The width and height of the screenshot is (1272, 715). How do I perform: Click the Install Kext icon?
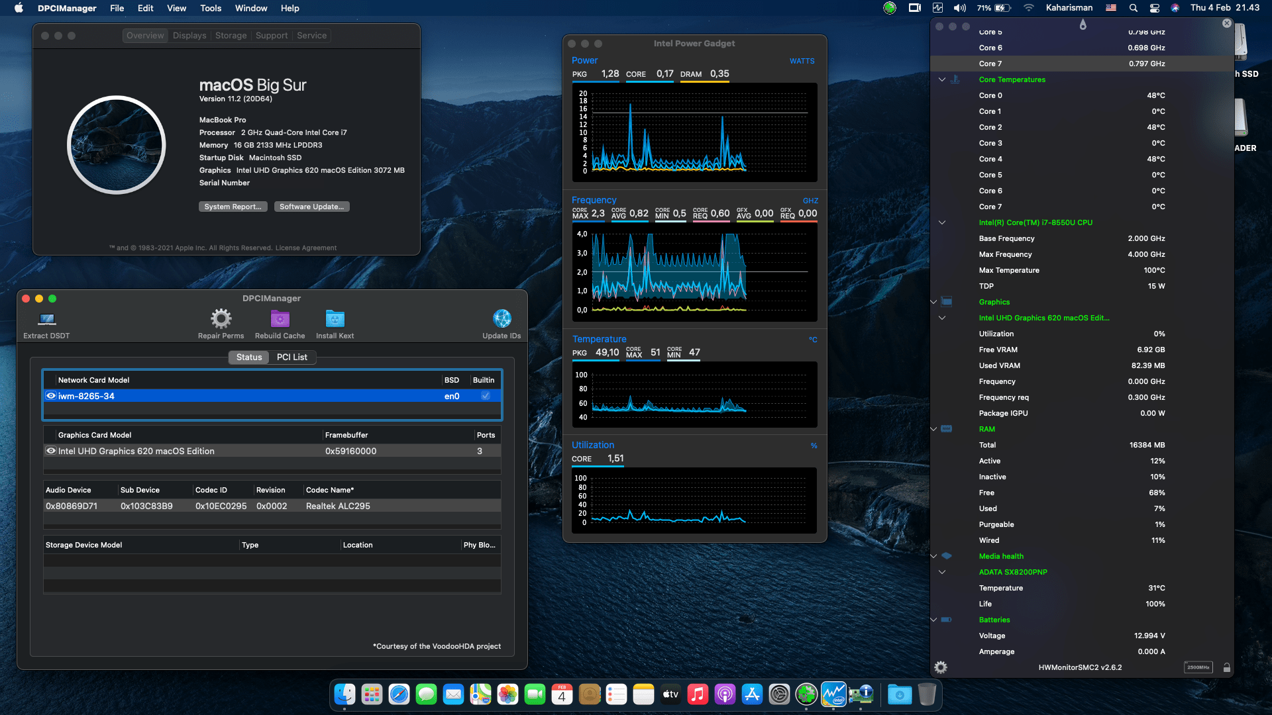[334, 320]
